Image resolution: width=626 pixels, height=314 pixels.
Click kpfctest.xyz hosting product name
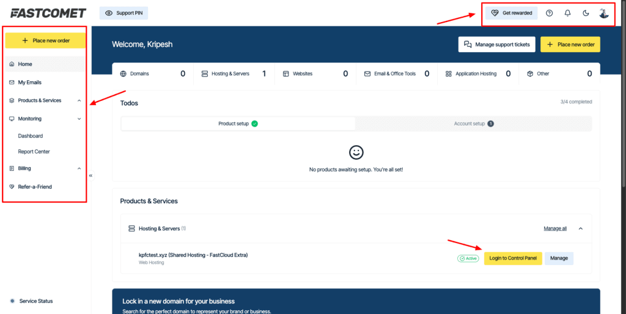click(x=193, y=255)
